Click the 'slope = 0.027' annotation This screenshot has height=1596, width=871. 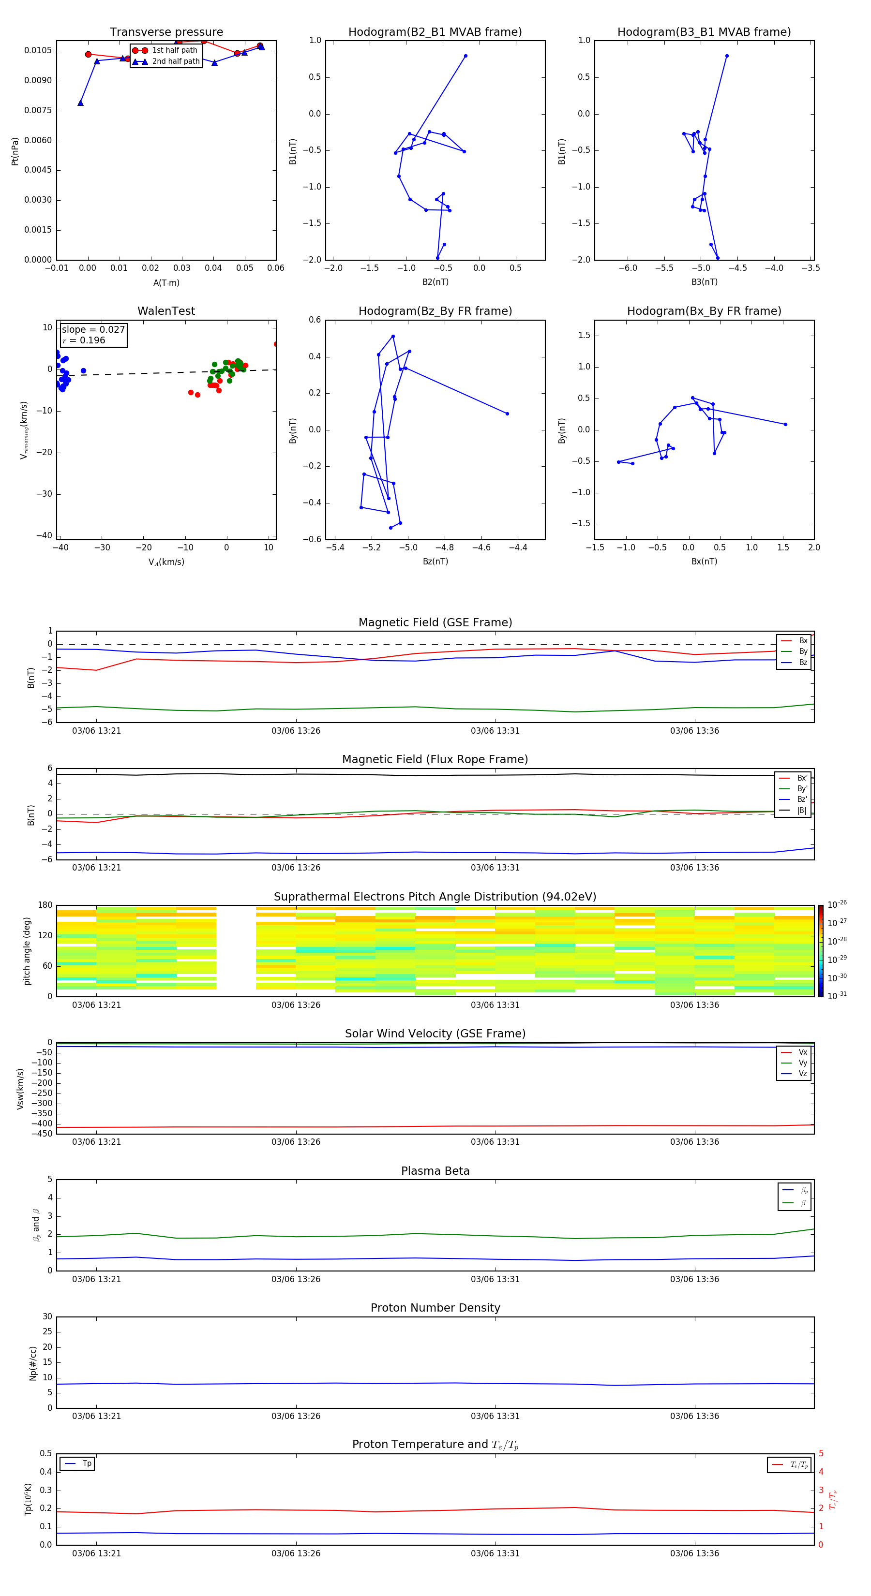point(93,330)
